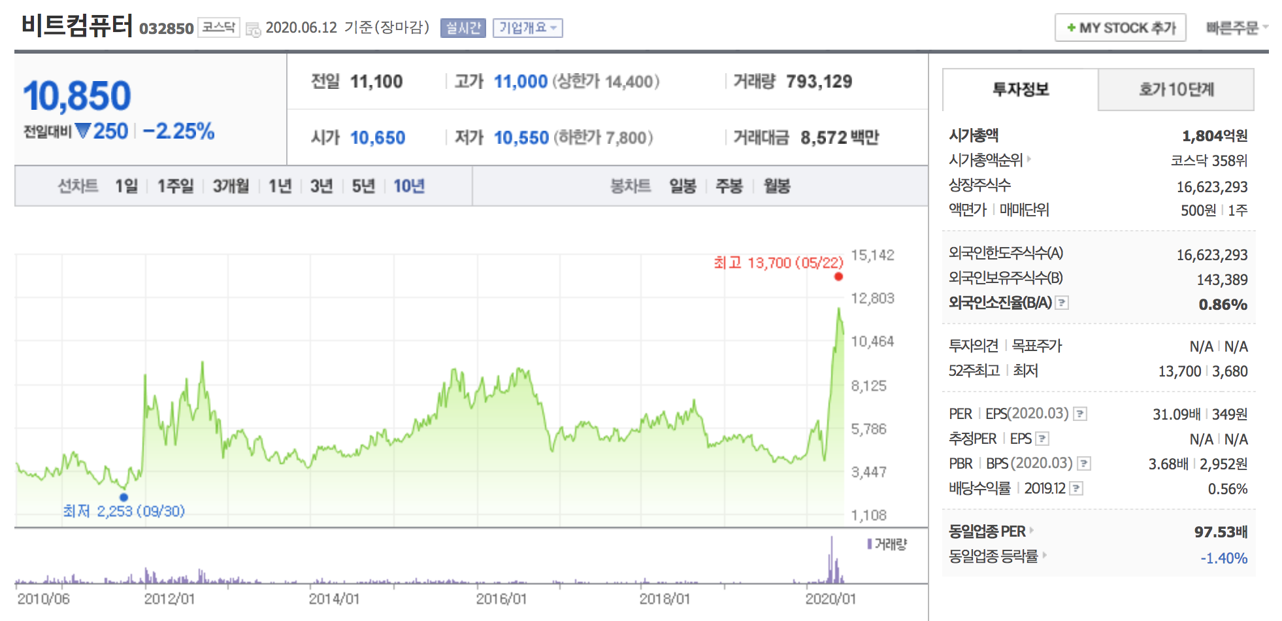Expand the 기업개요 dropdown
Viewport: 1282px width, 621px height.
527,28
